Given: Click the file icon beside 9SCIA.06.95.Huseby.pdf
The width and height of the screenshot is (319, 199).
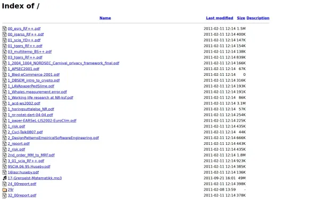Looking at the screenshot, I should click(x=4, y=167).
